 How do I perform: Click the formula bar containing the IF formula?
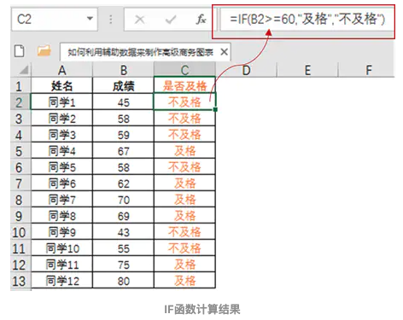(x=307, y=20)
